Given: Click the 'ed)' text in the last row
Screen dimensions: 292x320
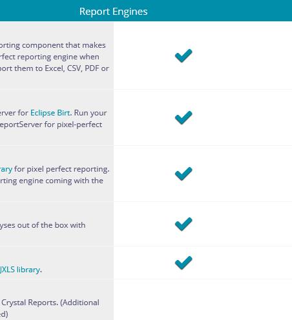Looking at the screenshot, I should coord(4,314).
